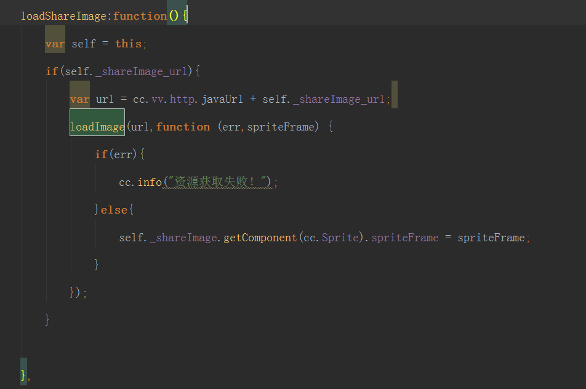Click Sprite inside getComponent arguments
586x389 pixels.
(x=340, y=238)
